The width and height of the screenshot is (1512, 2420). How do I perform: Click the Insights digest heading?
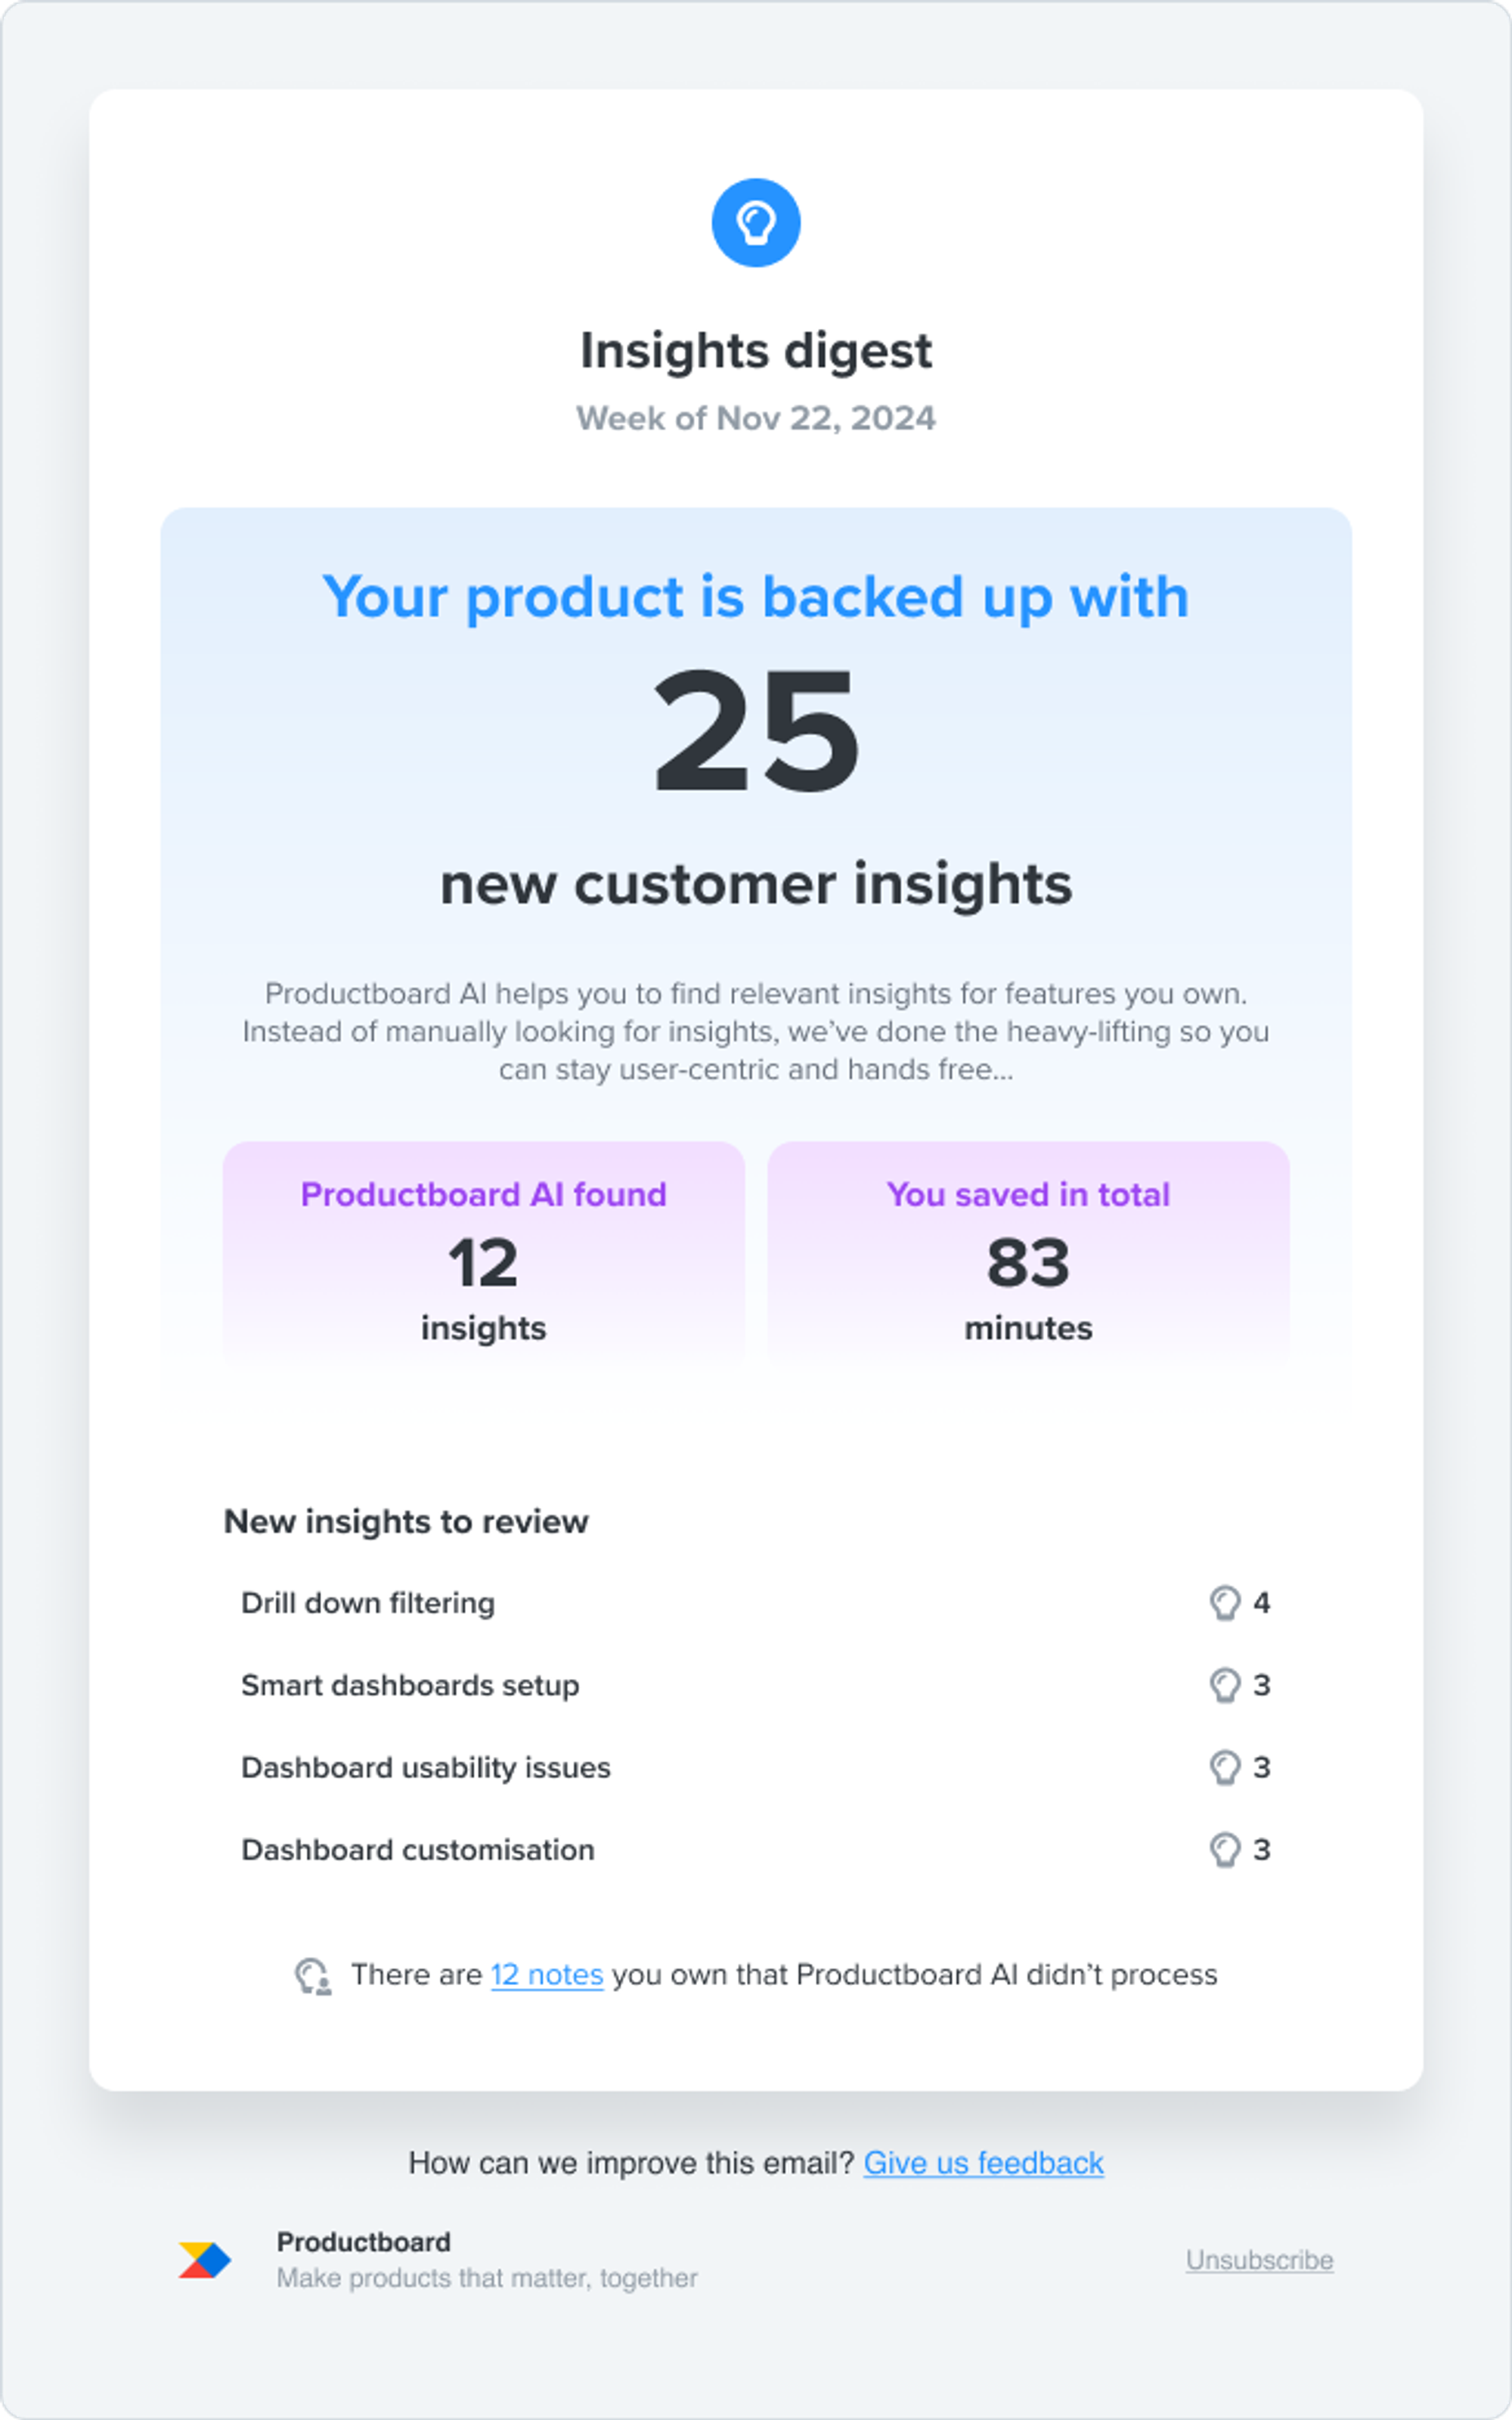756,350
